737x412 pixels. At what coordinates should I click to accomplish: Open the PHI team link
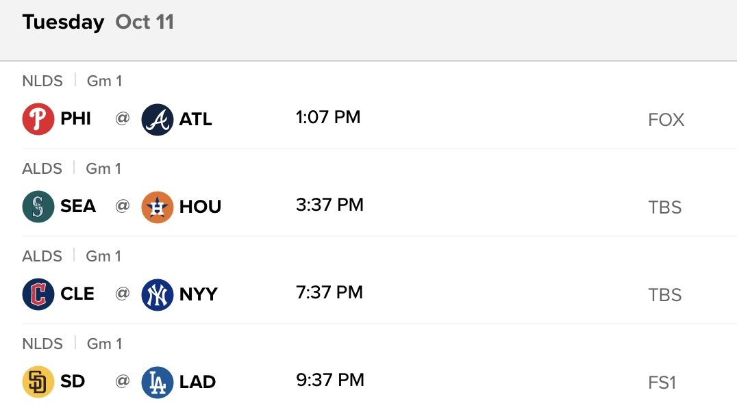tap(75, 119)
